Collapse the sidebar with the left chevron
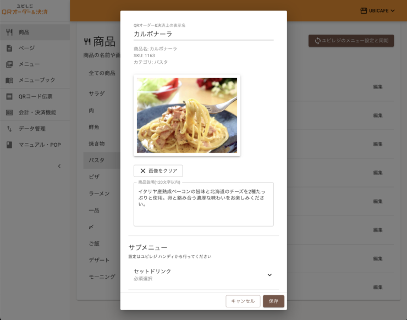 tap(59, 166)
